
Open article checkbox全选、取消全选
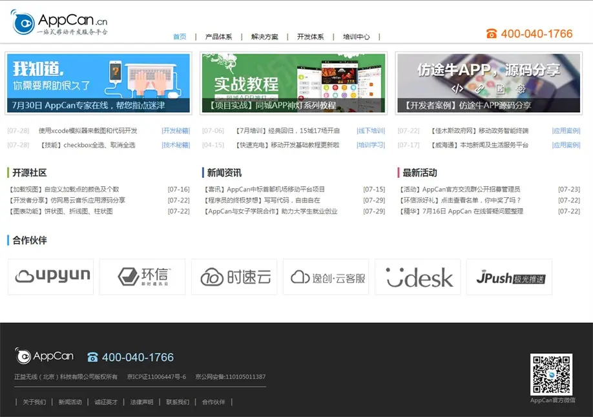click(88, 145)
